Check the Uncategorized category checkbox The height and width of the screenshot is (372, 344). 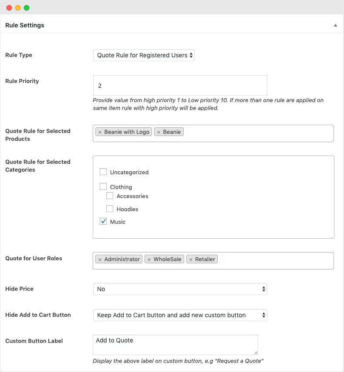[103, 172]
